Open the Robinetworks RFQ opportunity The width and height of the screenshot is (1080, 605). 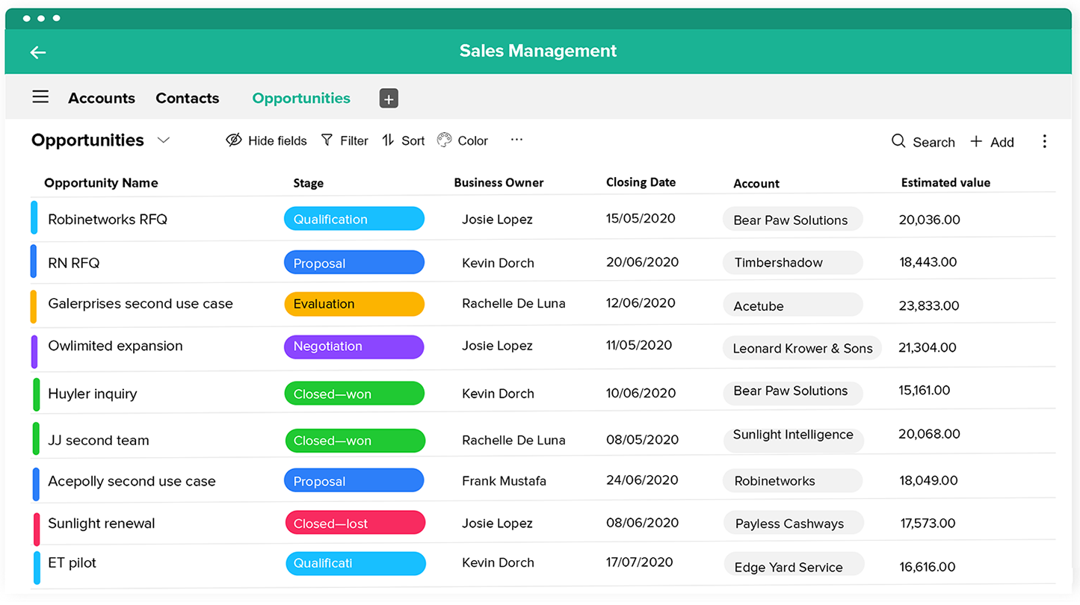pyautogui.click(x=108, y=219)
